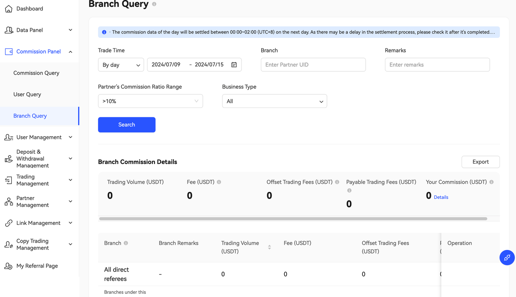Click info icon beside Offset Trading Fees summary
This screenshot has width=516, height=297.
(x=337, y=182)
